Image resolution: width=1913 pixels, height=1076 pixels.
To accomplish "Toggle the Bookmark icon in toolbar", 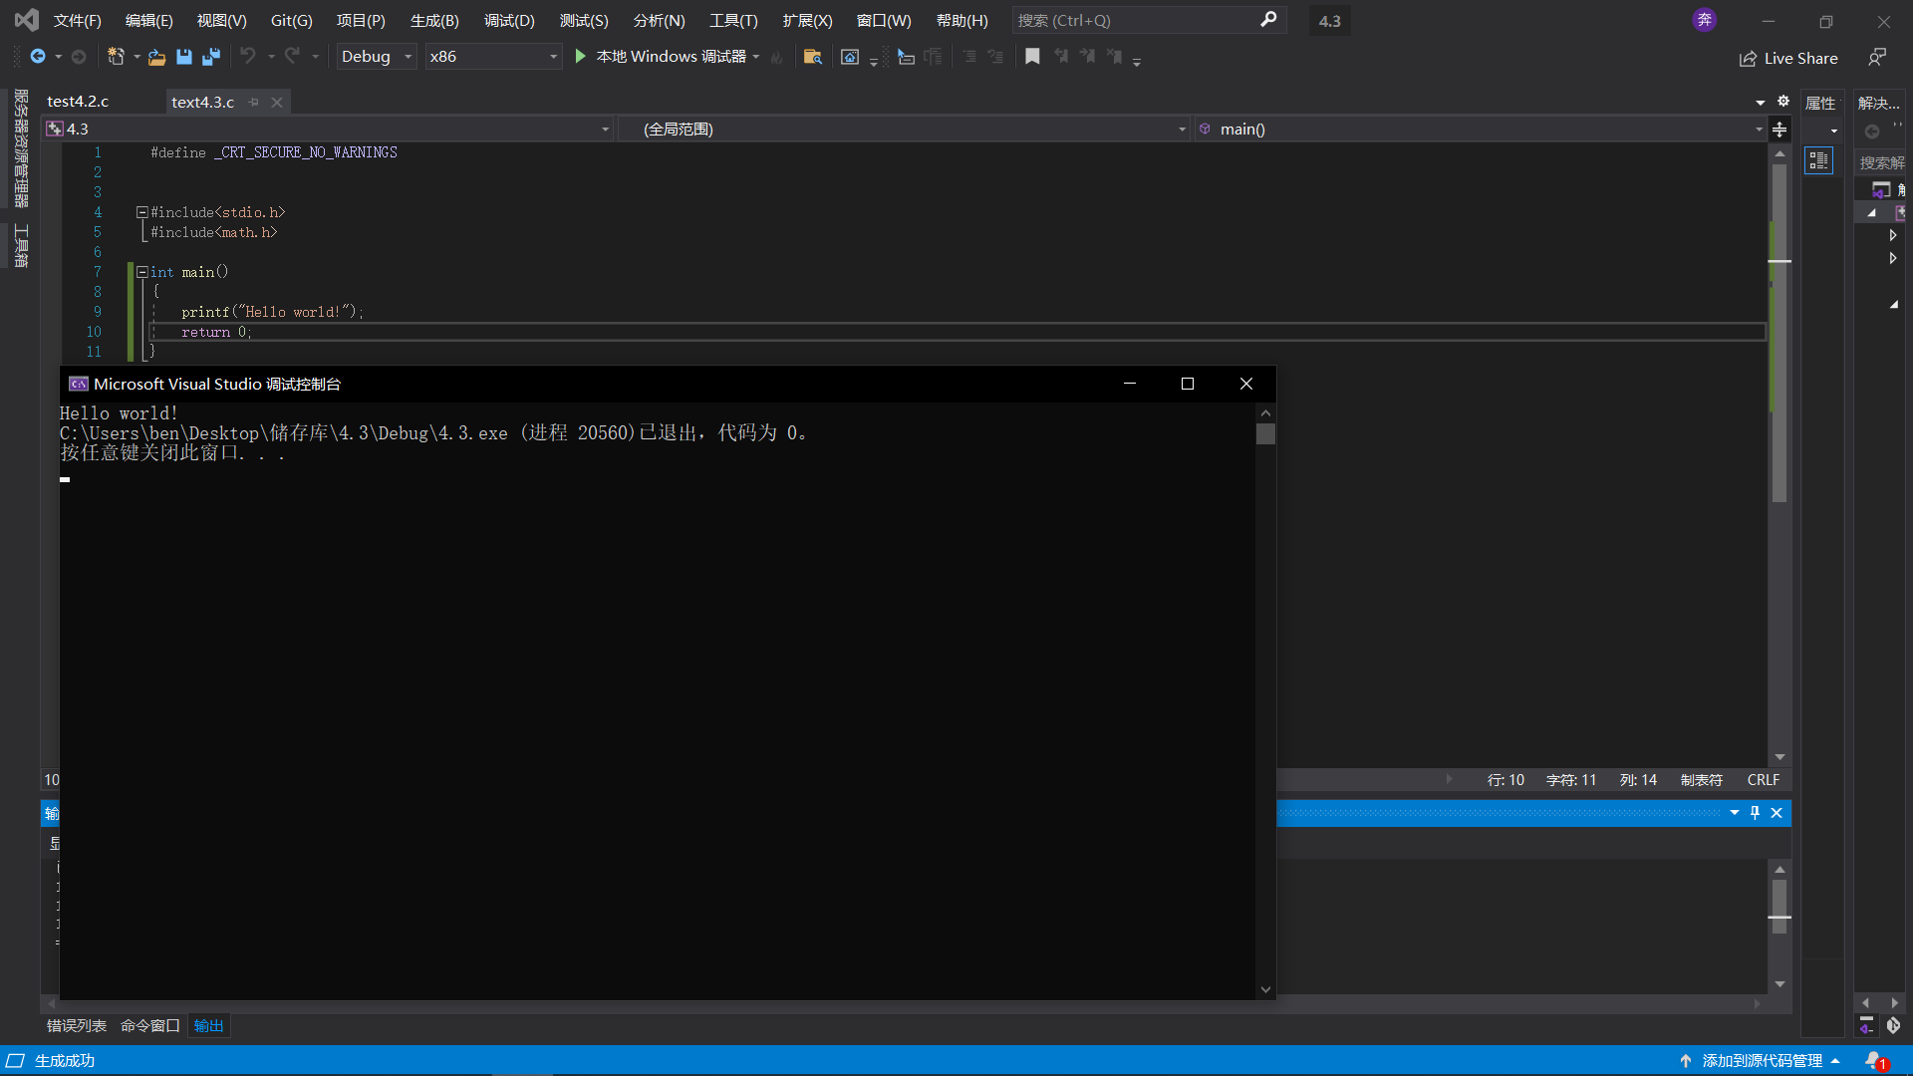I will pyautogui.click(x=1032, y=55).
